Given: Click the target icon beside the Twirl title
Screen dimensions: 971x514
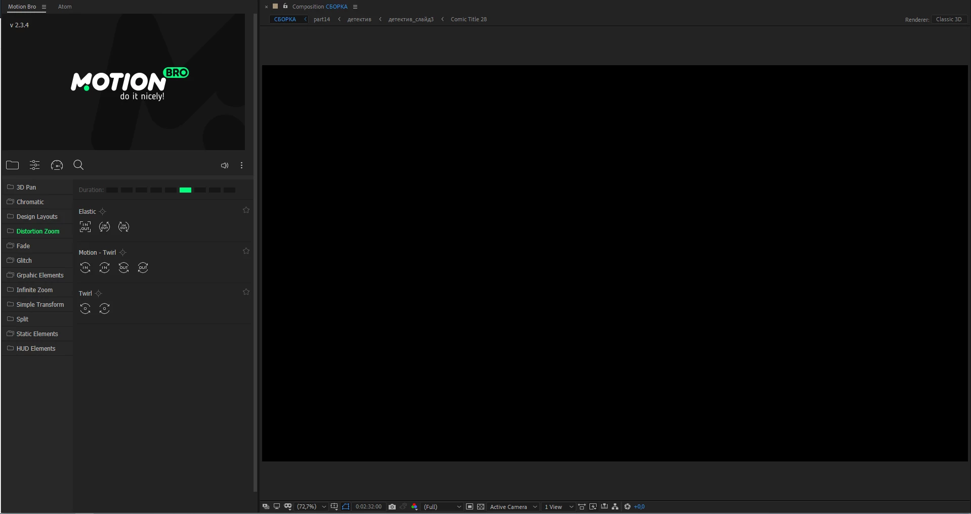Looking at the screenshot, I should click(x=99, y=294).
